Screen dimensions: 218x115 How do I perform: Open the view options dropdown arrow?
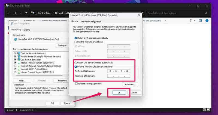tap(194, 20)
